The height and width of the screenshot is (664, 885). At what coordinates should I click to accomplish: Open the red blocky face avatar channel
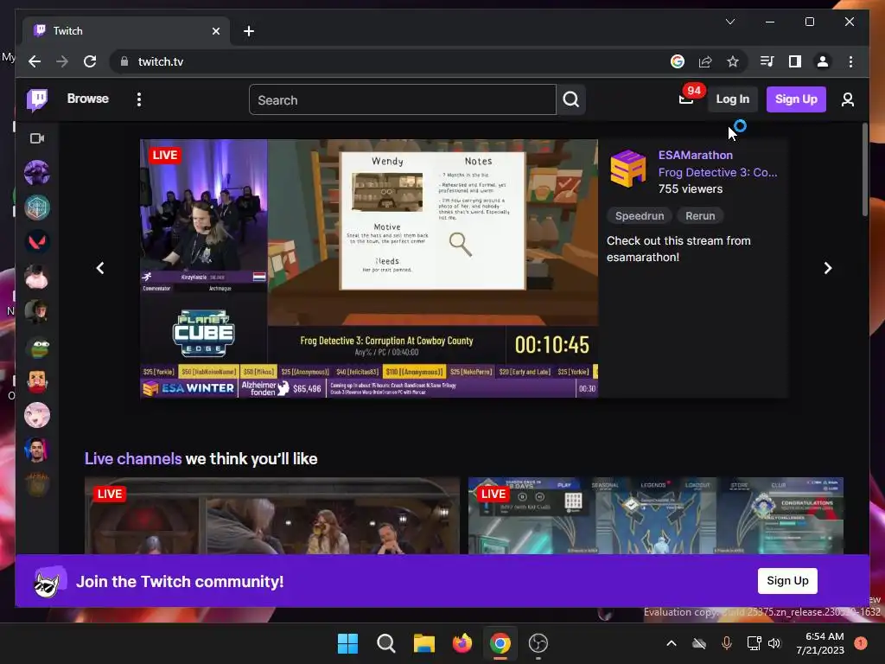[x=37, y=381]
